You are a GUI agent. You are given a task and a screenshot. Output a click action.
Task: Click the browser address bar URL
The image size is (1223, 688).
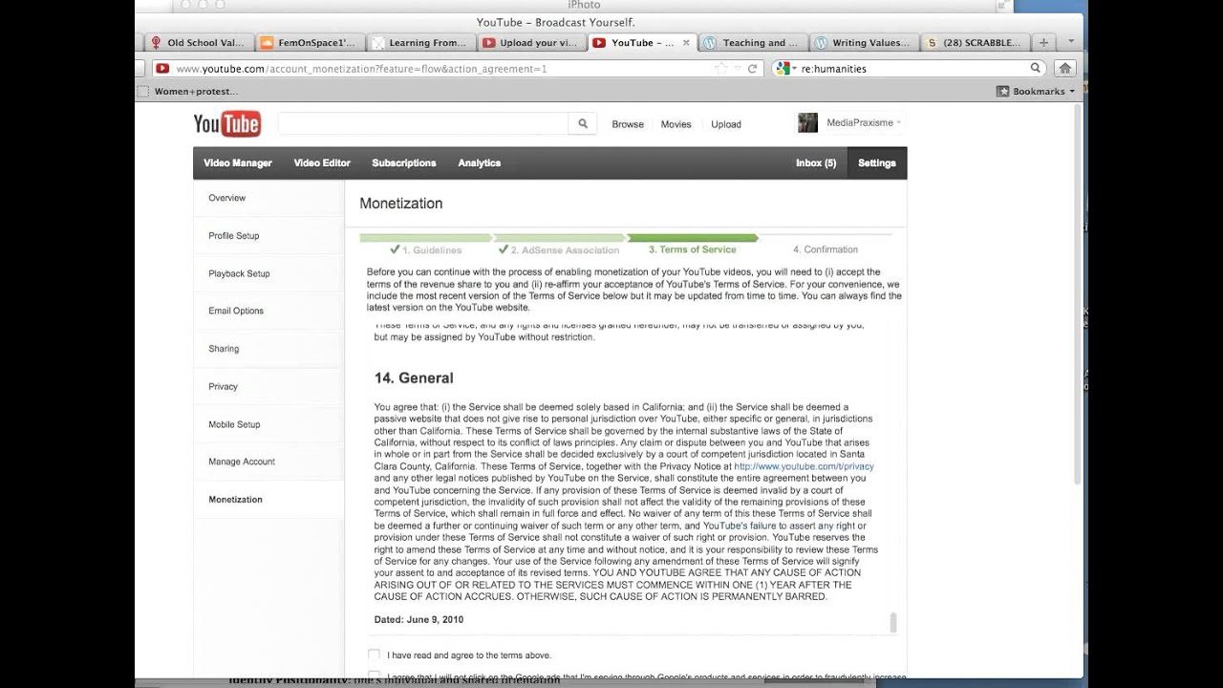361,69
